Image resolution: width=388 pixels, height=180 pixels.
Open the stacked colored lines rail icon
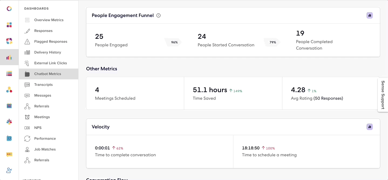pos(9,74)
